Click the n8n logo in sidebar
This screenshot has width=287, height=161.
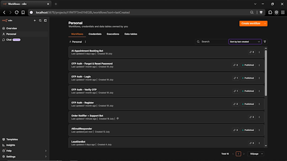(x=7, y=21)
